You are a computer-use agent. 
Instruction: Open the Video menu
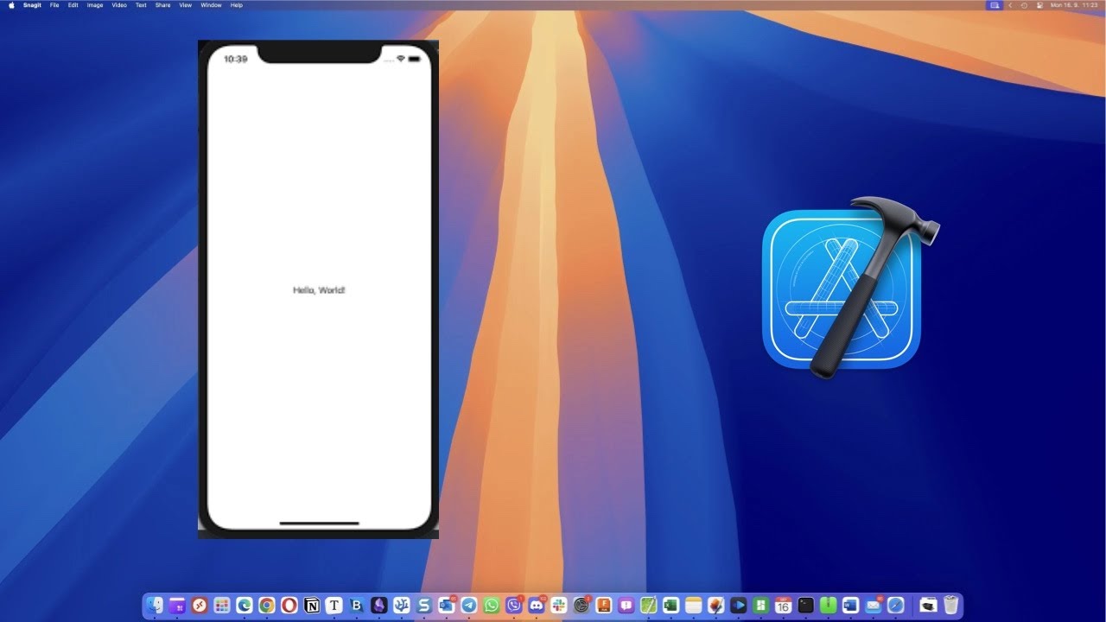coord(119,5)
